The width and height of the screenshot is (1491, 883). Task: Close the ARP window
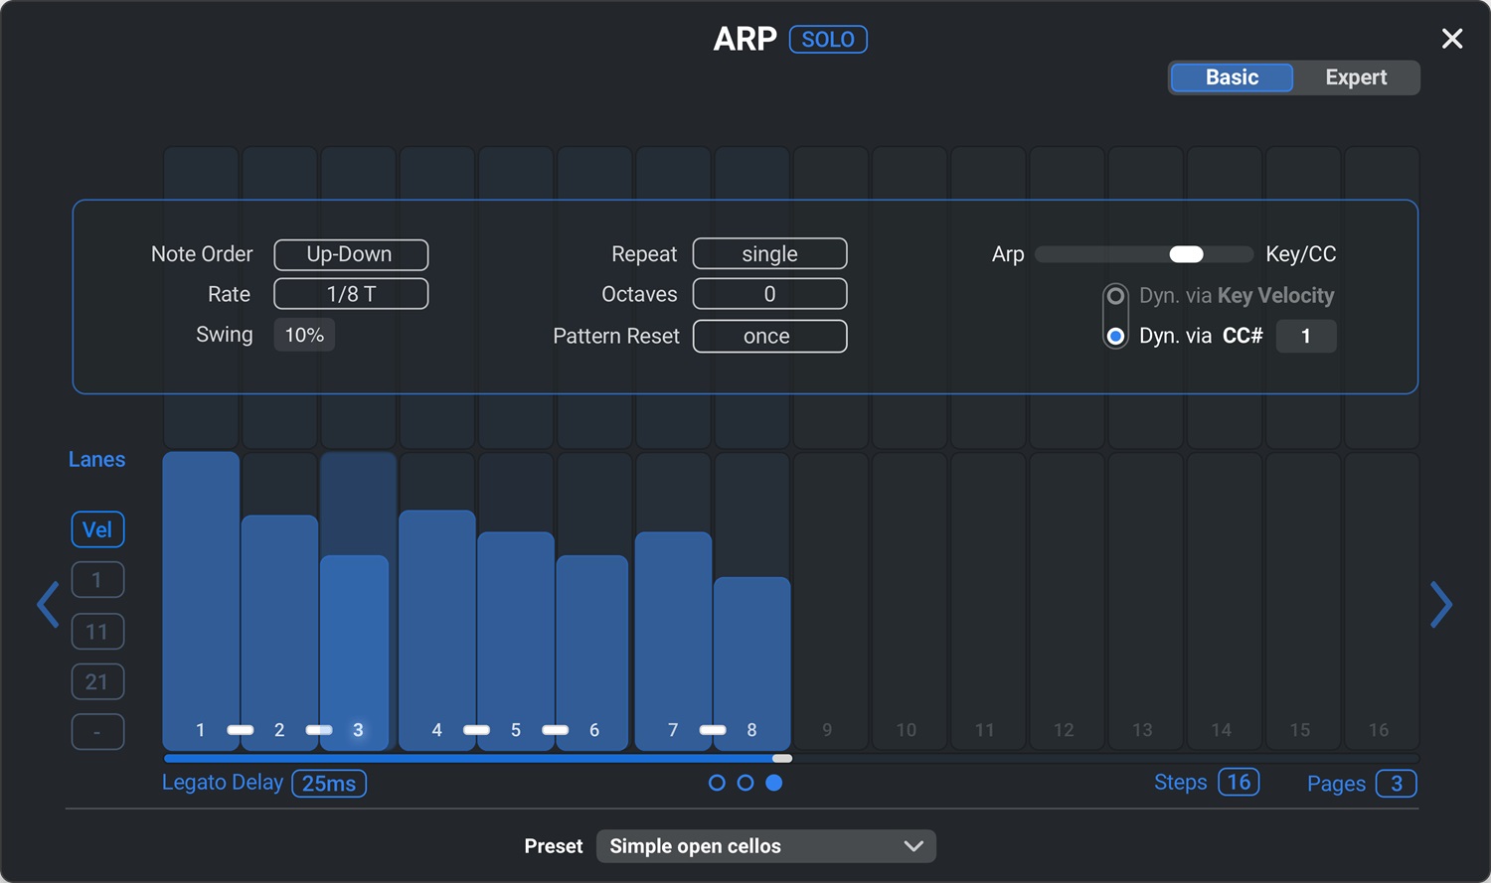click(x=1452, y=39)
